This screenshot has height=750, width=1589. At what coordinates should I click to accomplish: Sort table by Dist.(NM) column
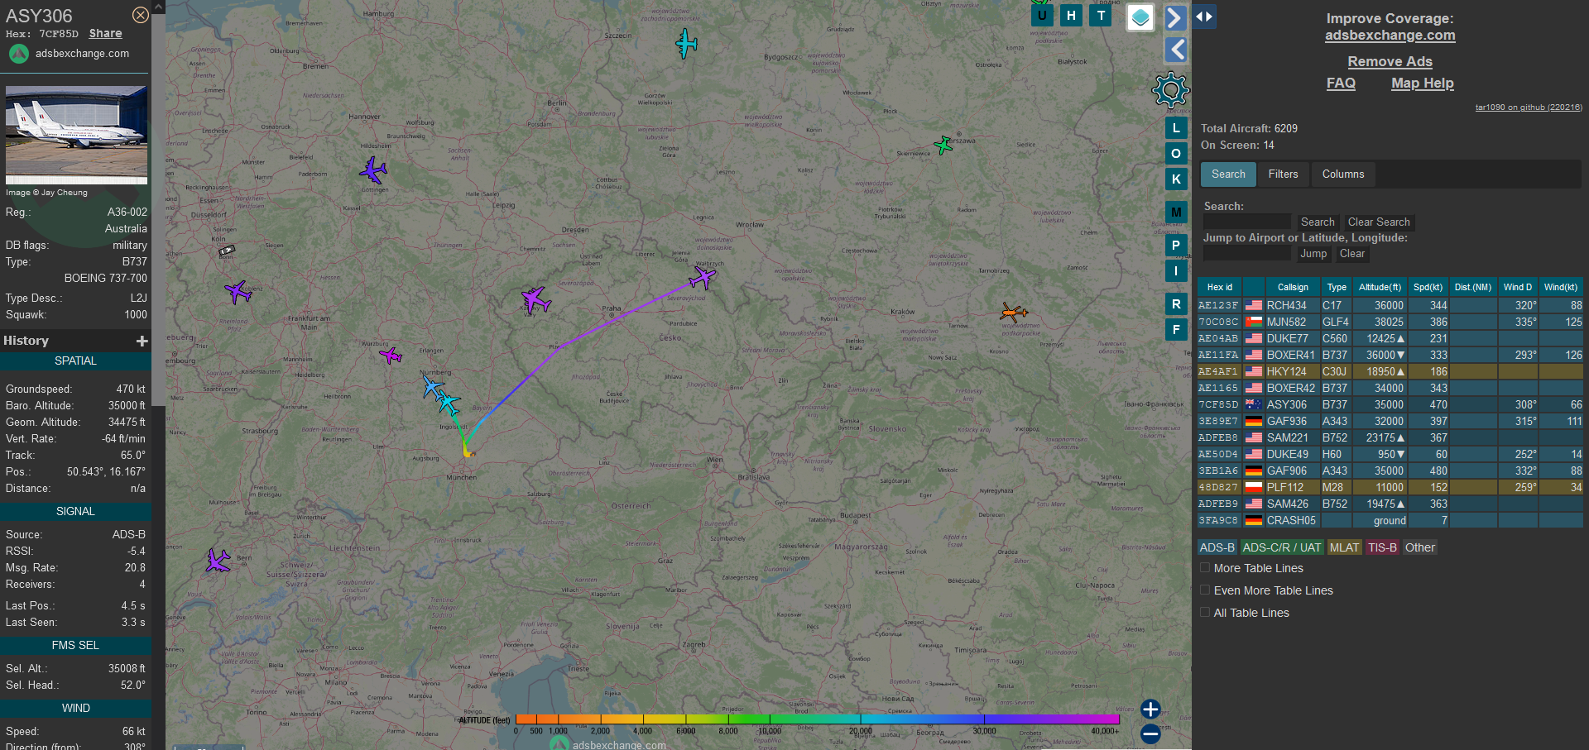(x=1473, y=287)
